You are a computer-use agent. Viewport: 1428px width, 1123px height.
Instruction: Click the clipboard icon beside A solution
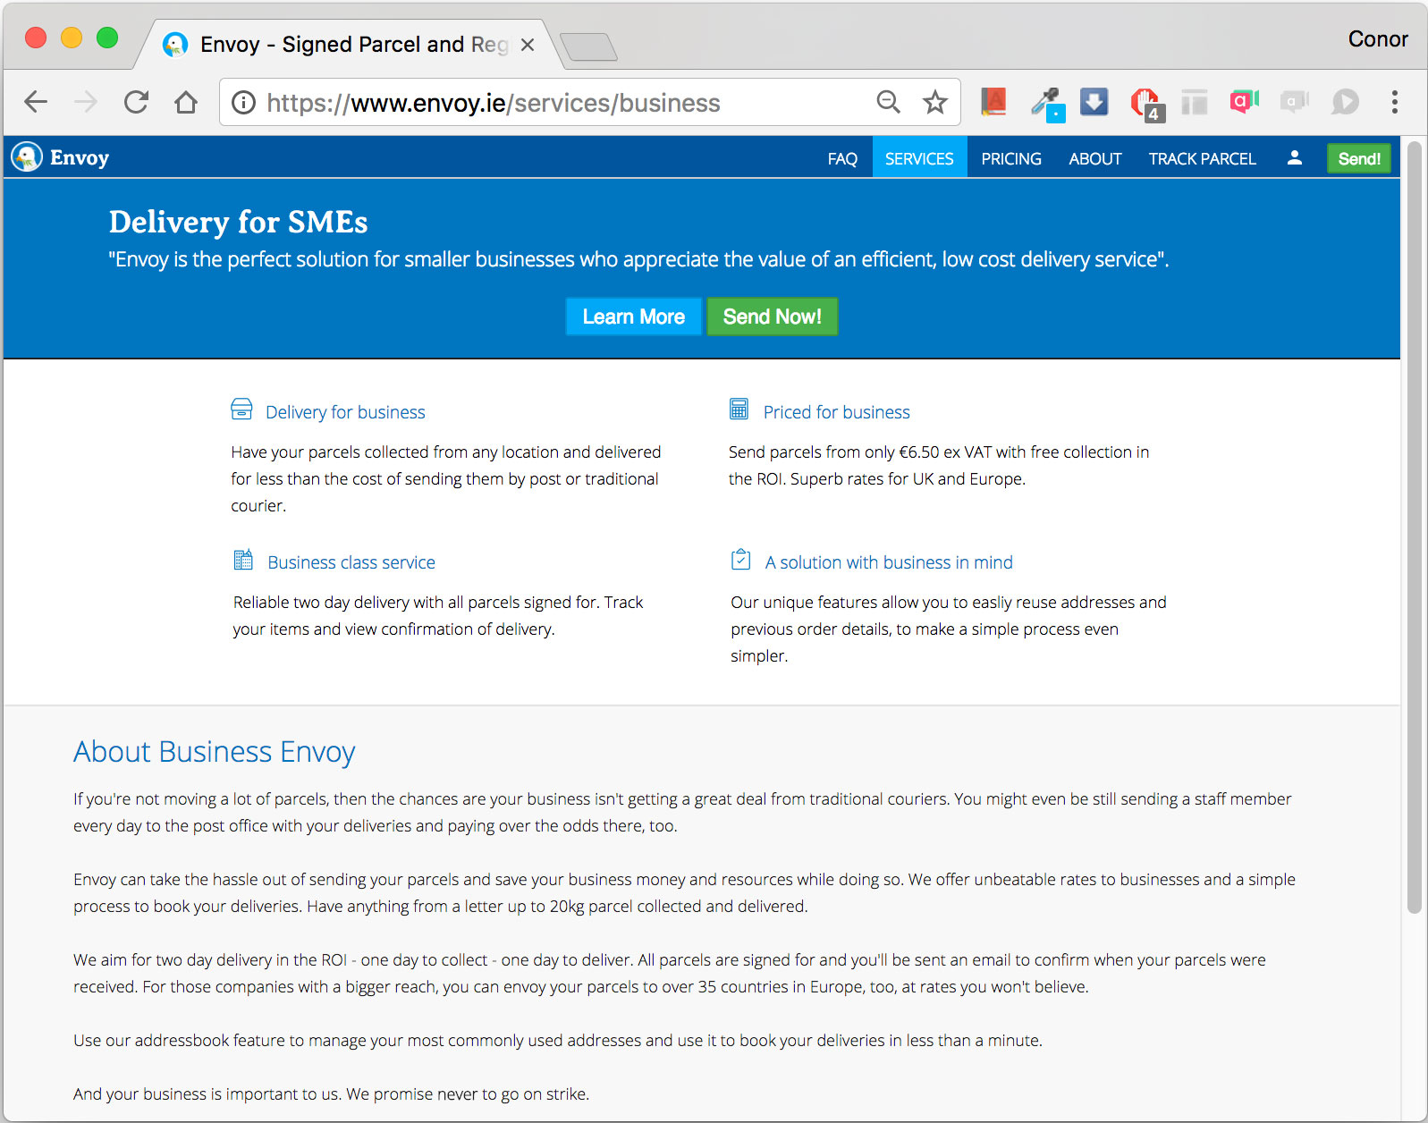coord(740,560)
